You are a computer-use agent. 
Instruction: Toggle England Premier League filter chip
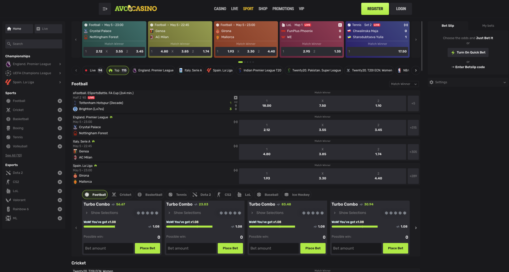pos(153,70)
